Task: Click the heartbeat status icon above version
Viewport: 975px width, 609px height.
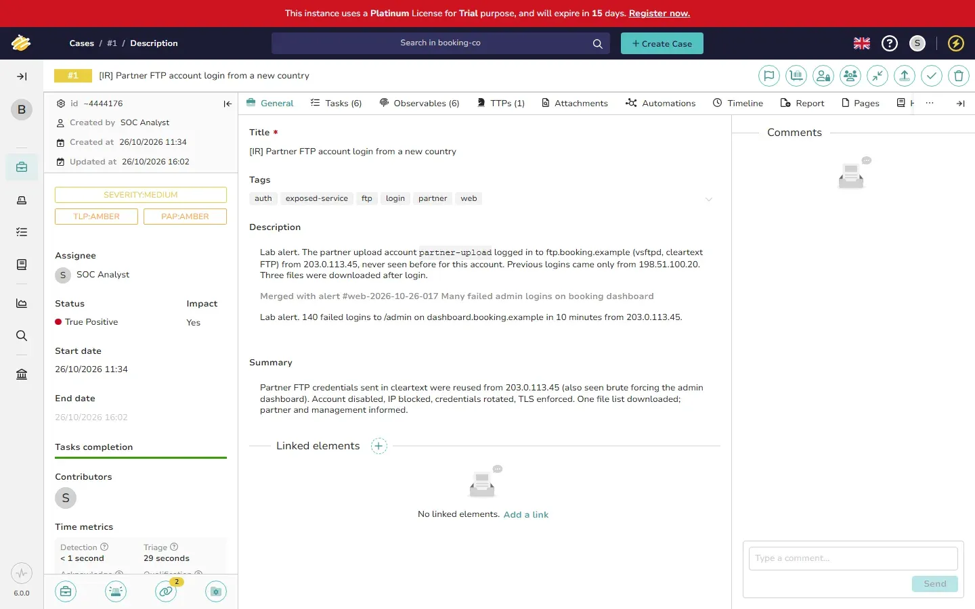Action: click(x=22, y=574)
